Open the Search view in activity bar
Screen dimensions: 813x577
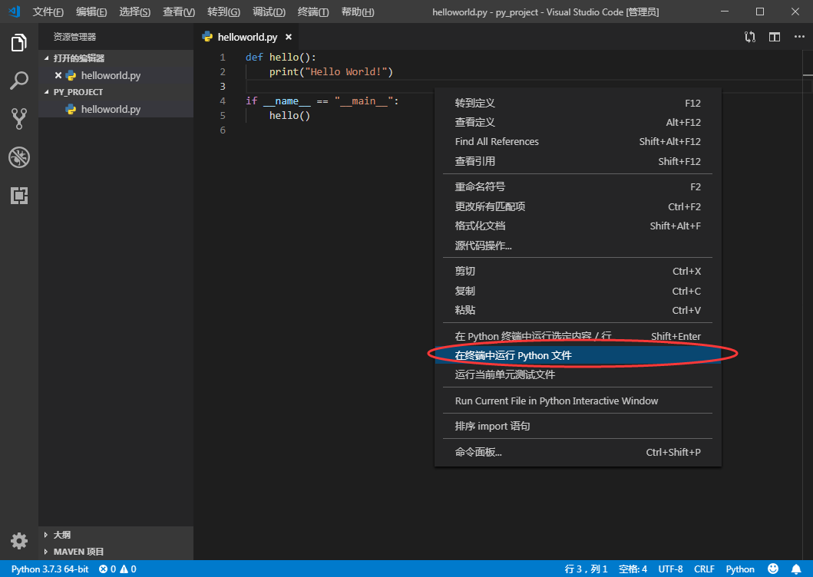[x=18, y=81]
